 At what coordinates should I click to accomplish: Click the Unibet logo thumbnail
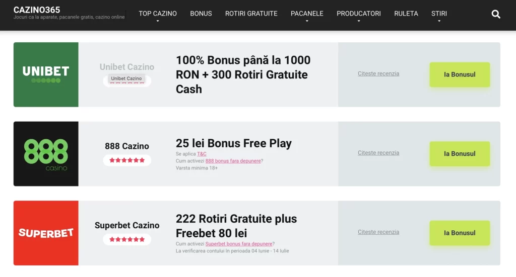(46, 74)
